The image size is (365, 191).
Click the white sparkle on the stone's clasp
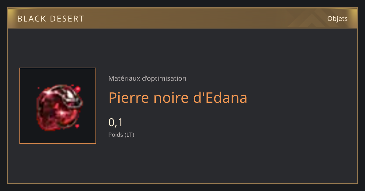[x=70, y=95]
